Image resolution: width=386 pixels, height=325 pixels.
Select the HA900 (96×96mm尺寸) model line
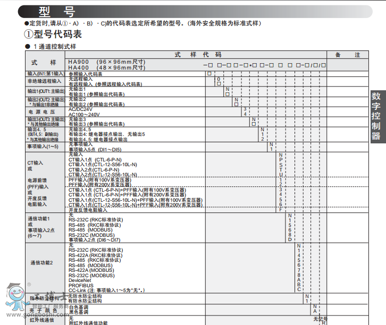coord(106,62)
